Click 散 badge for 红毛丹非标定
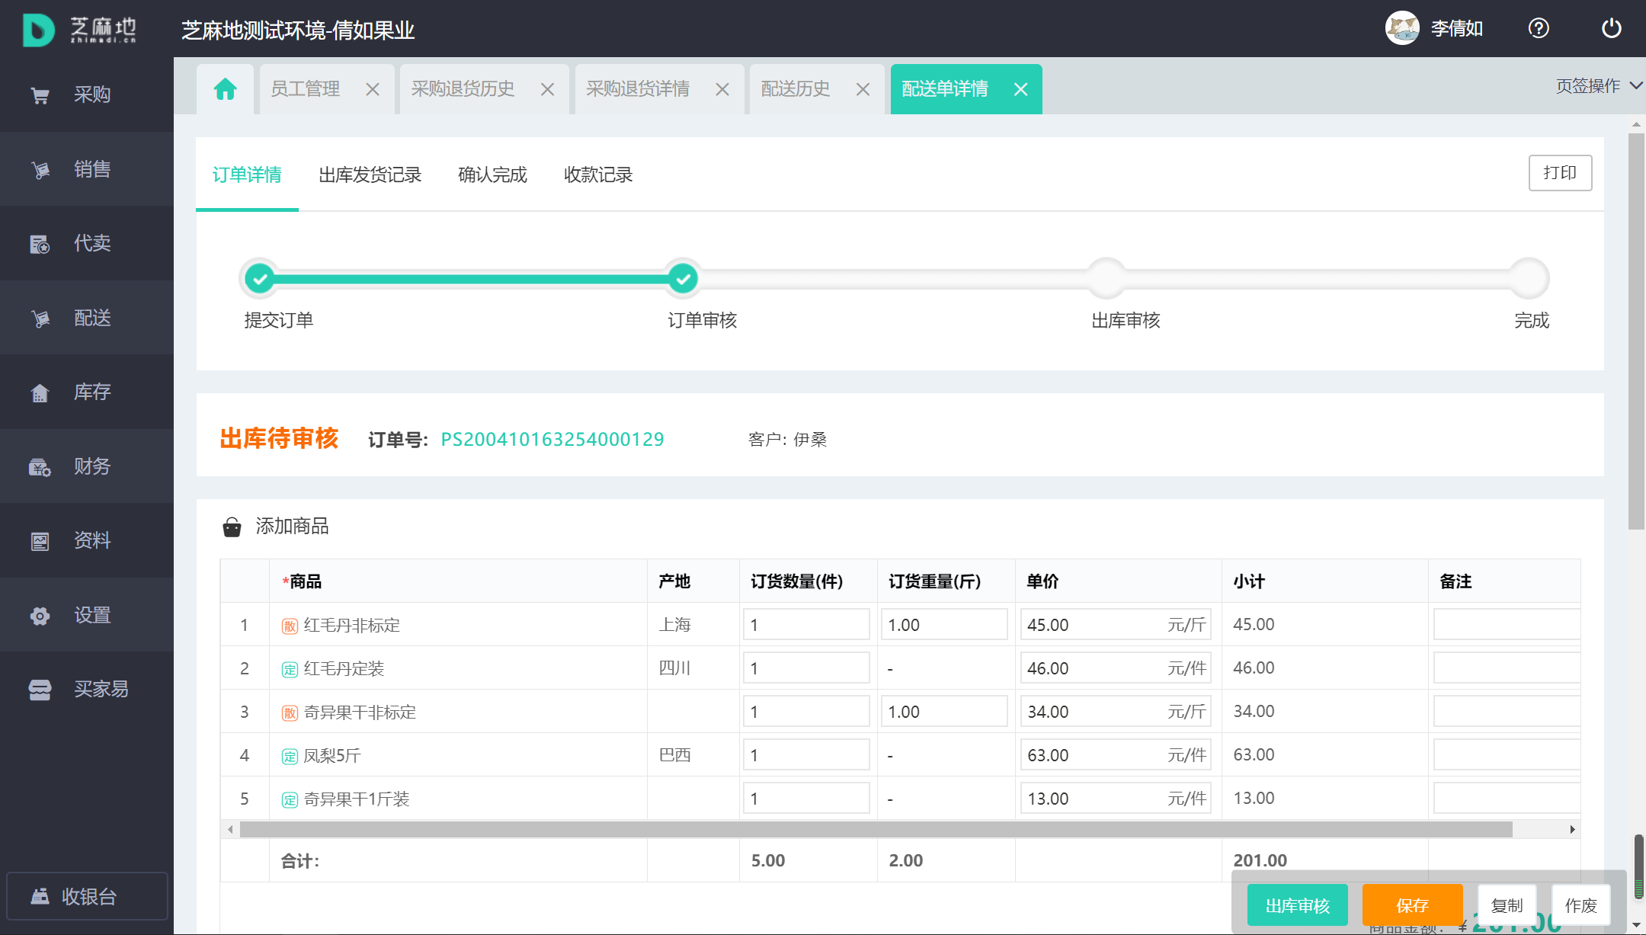The image size is (1646, 935). (290, 626)
